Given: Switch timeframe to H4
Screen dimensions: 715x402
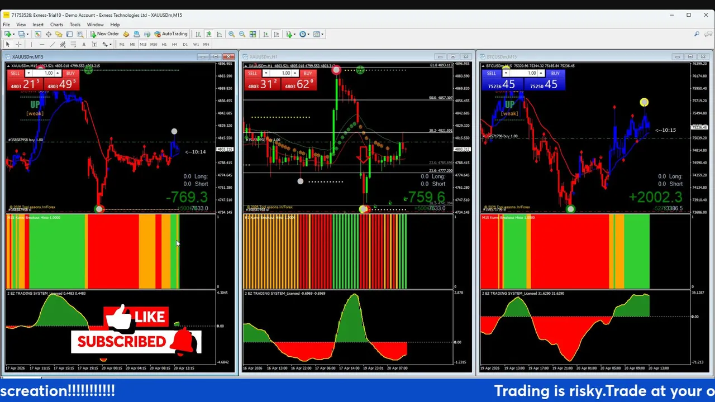Looking at the screenshot, I should click(174, 45).
